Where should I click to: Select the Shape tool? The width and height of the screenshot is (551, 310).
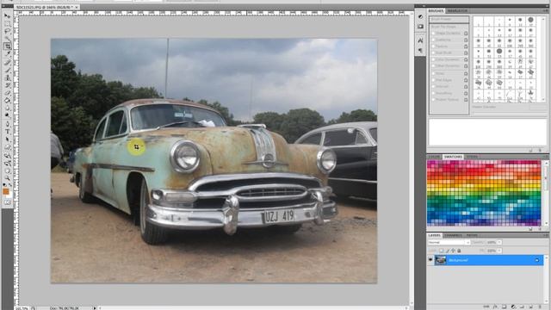[x=7, y=147]
